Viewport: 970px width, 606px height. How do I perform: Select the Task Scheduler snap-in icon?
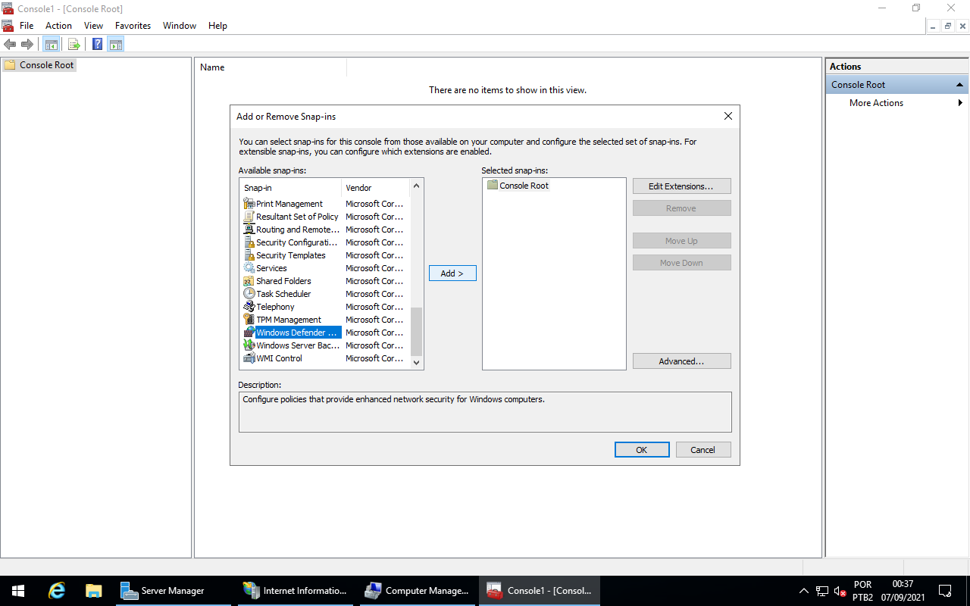point(249,294)
